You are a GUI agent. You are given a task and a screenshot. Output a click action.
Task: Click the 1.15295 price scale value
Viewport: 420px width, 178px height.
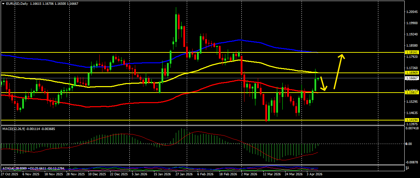point(412,101)
